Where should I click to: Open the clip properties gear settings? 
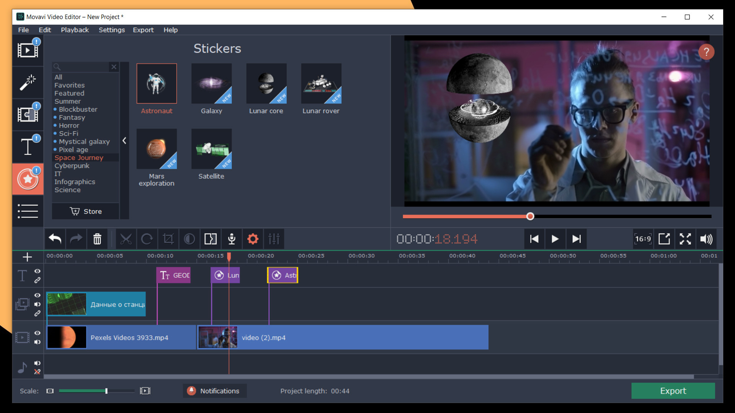(252, 239)
